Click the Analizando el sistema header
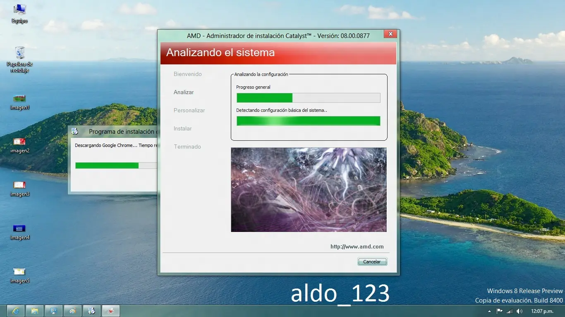This screenshot has width=565, height=317. pyautogui.click(x=220, y=53)
